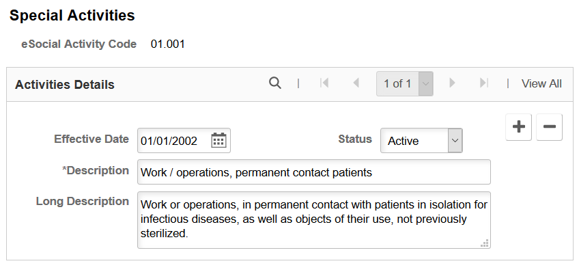The image size is (579, 270).
Task: Delete the row with minus button
Action: pos(549,127)
